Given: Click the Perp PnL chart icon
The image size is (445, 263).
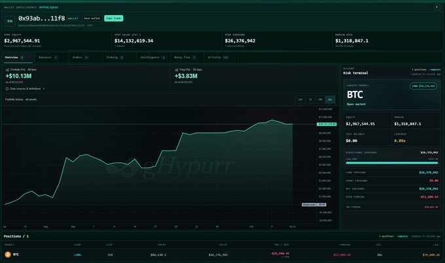Looking at the screenshot, I should (x=177, y=69).
